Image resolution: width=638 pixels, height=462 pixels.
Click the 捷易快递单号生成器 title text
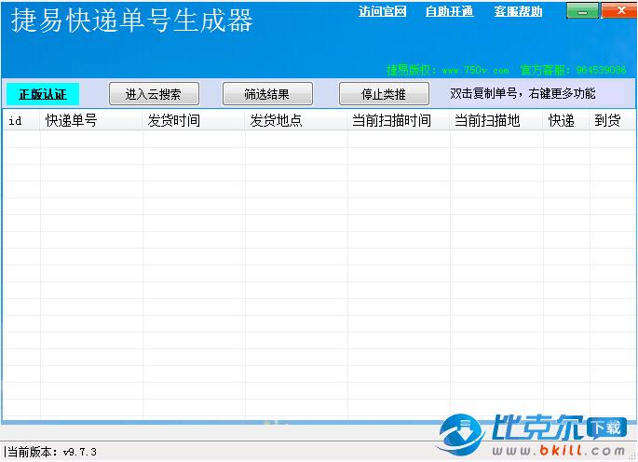click(132, 20)
